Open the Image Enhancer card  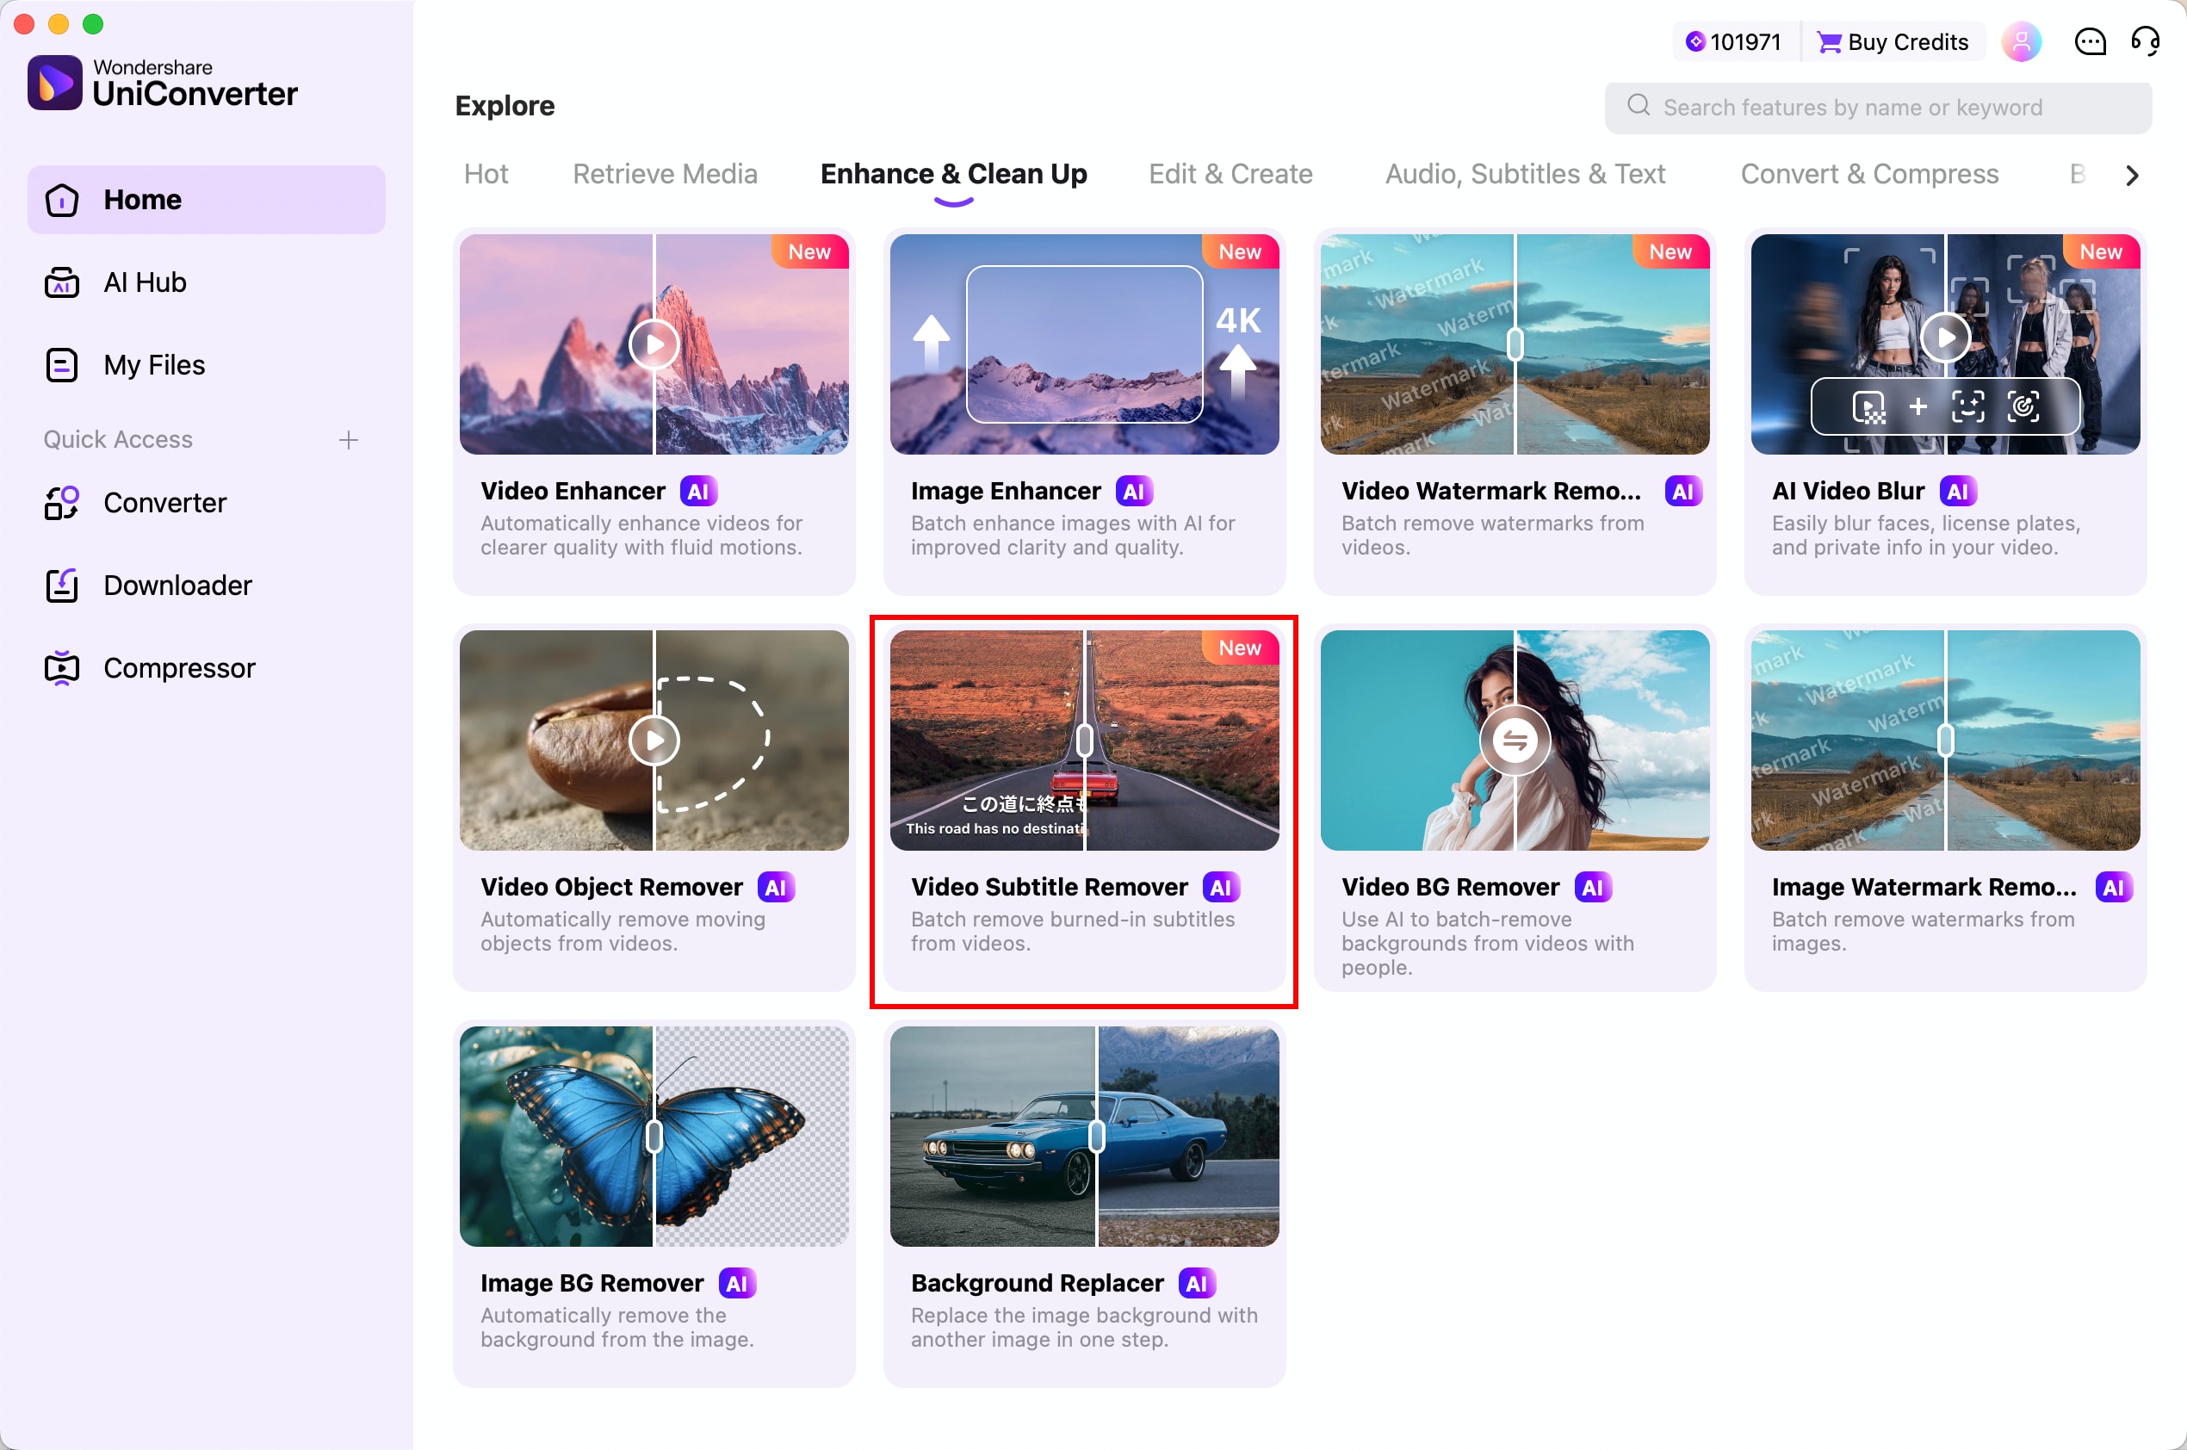coord(1084,412)
